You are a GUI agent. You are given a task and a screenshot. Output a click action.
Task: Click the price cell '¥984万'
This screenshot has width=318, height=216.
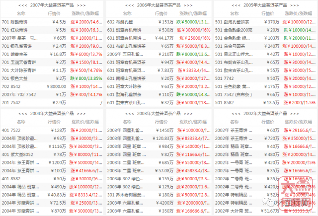166,146
